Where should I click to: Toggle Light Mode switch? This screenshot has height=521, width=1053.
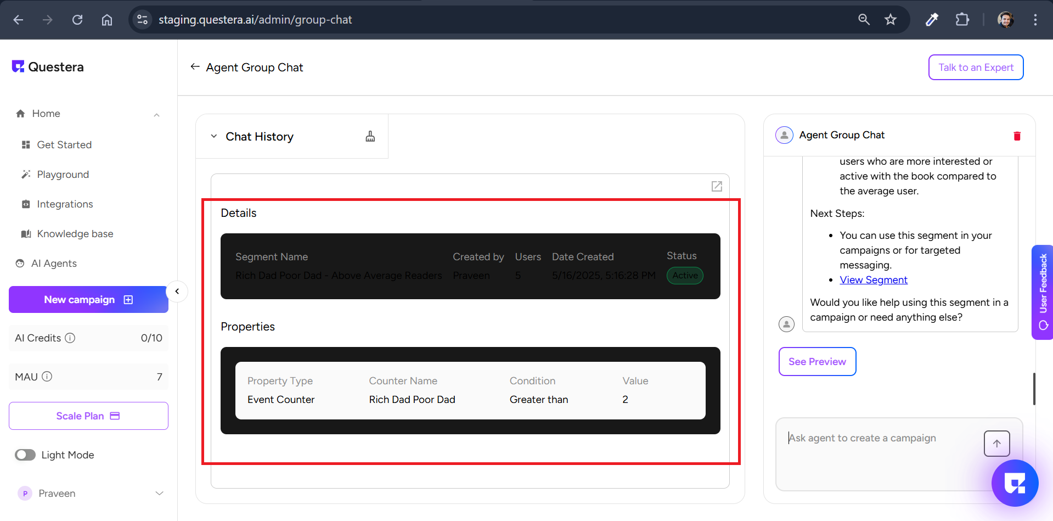click(25, 455)
